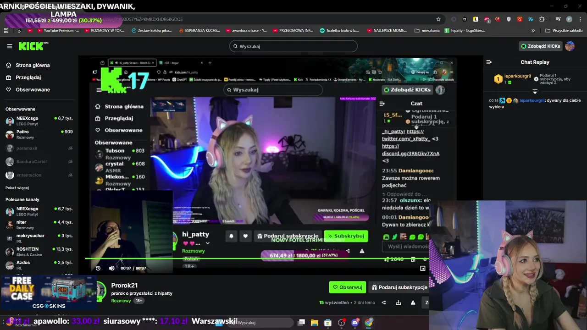
Task: Open the NAJLEPSZE MOME... bookmark
Action: (387, 31)
